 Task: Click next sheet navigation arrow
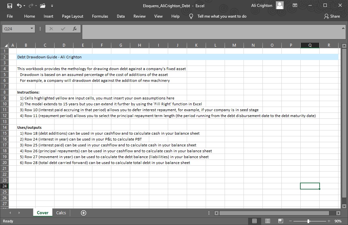[x=19, y=213]
